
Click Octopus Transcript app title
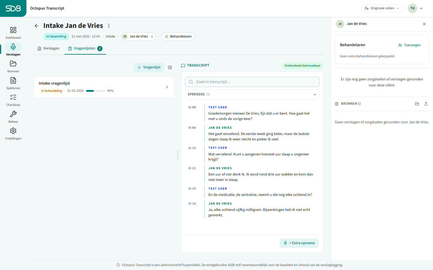(47, 8)
